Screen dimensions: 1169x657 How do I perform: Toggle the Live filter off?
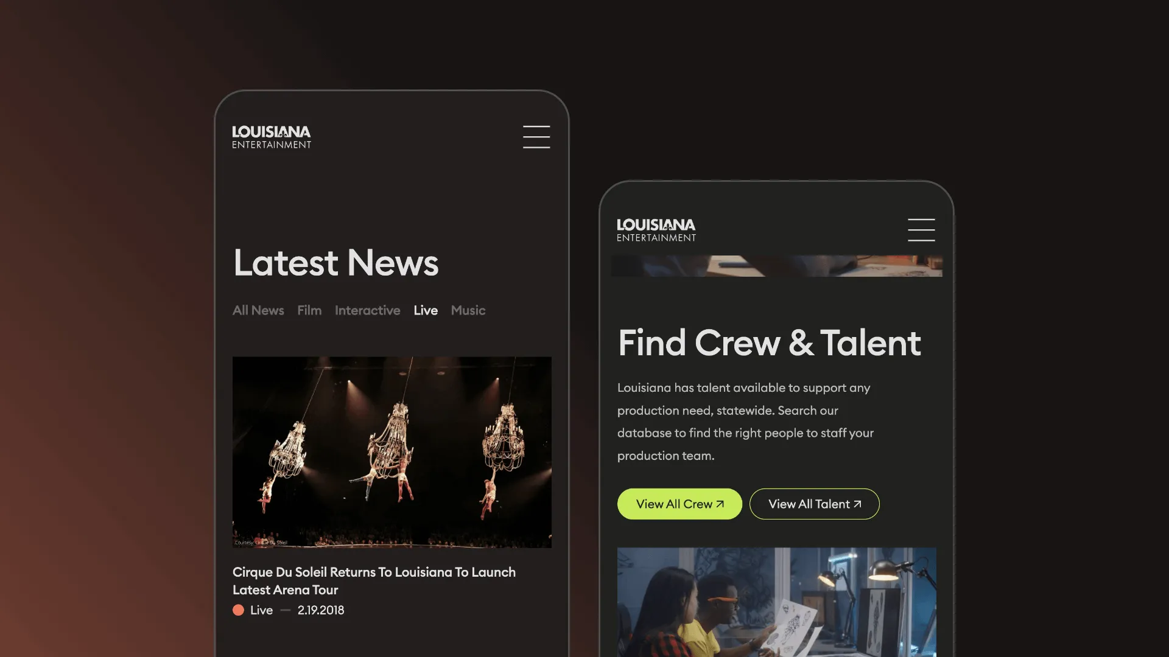click(x=425, y=310)
